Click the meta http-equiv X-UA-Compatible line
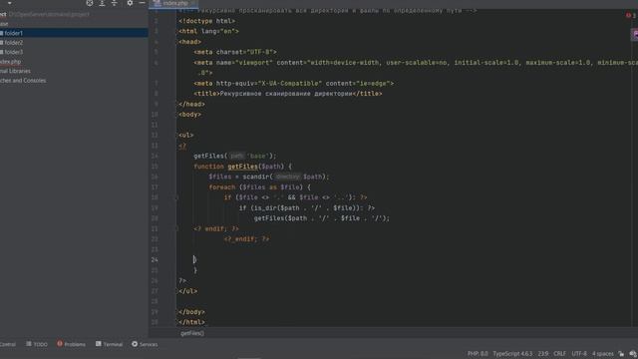 pyautogui.click(x=294, y=84)
